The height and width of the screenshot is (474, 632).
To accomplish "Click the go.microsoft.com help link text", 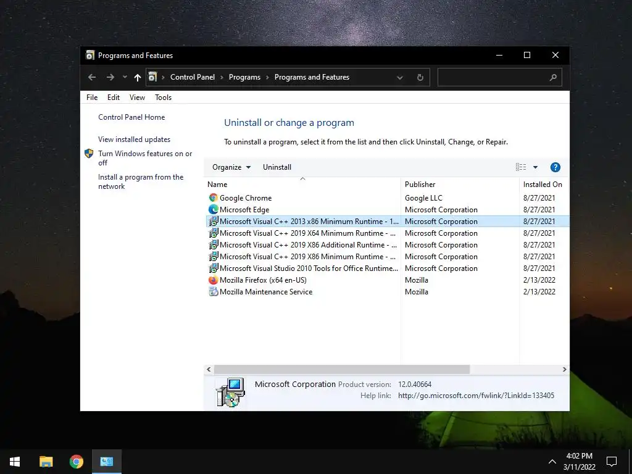I will click(476, 396).
